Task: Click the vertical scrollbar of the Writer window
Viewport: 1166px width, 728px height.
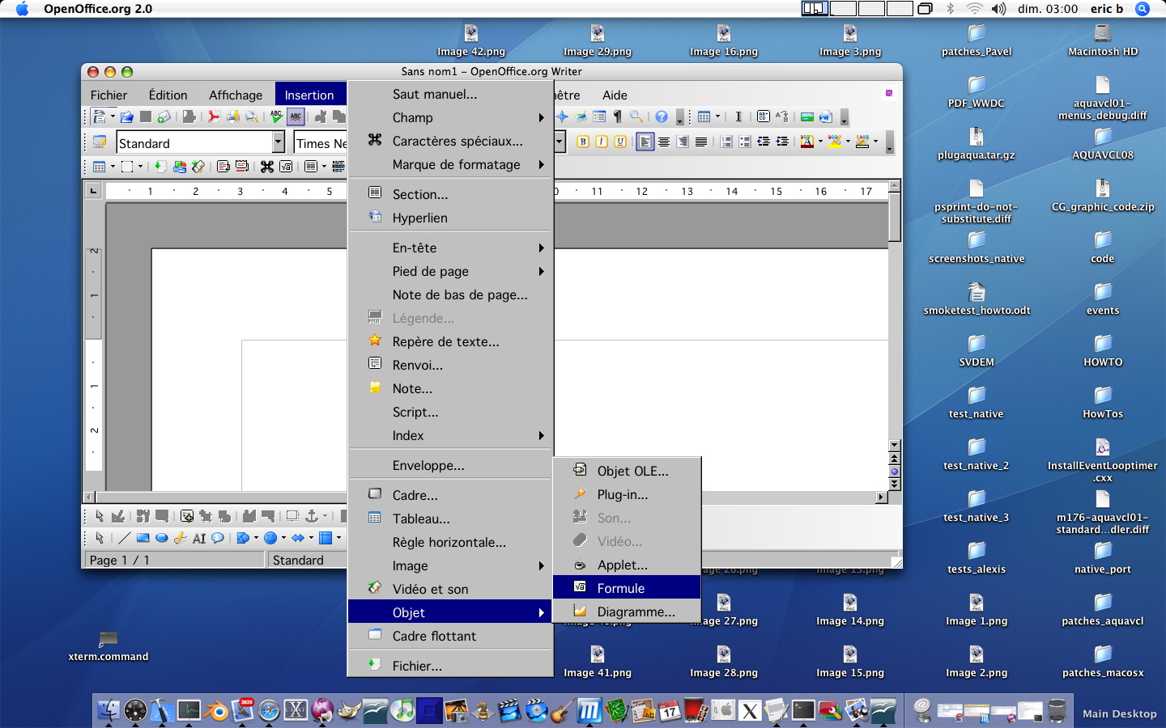Action: [895, 315]
